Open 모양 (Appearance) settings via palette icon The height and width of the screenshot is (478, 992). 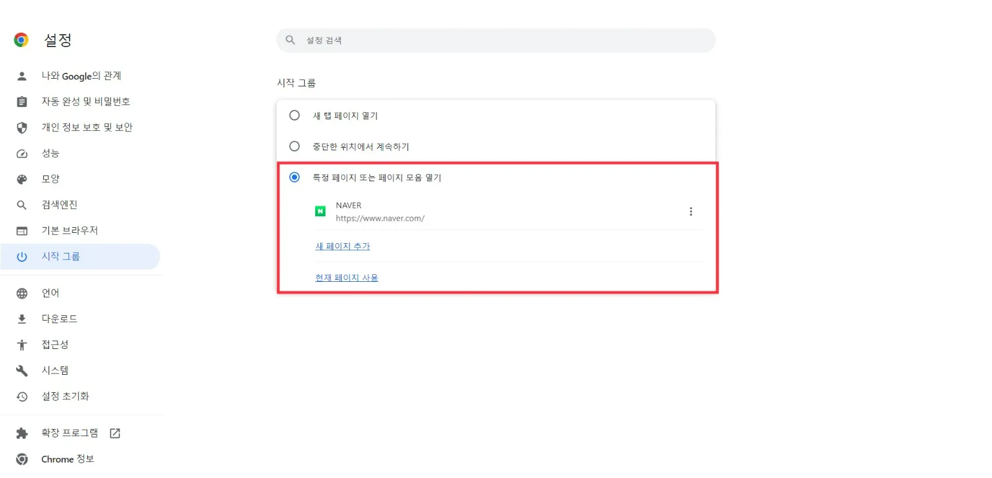[21, 179]
